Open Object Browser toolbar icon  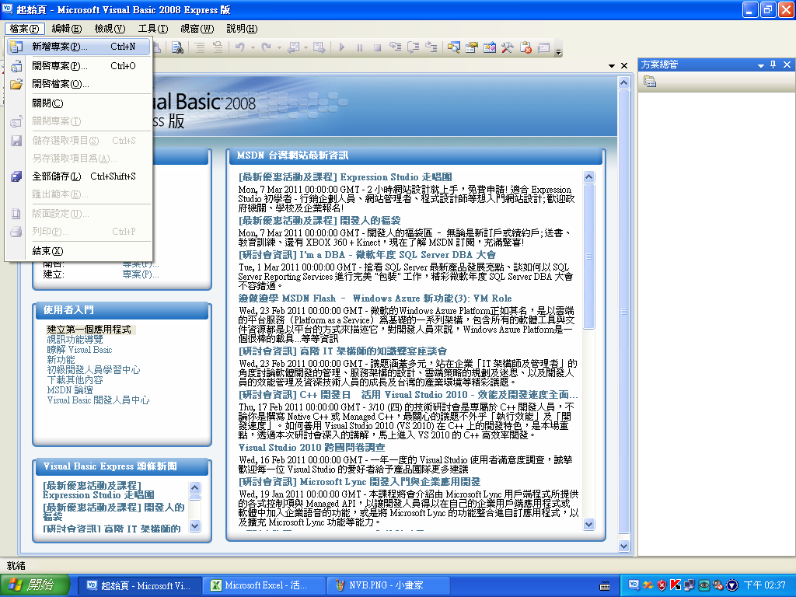coord(490,47)
